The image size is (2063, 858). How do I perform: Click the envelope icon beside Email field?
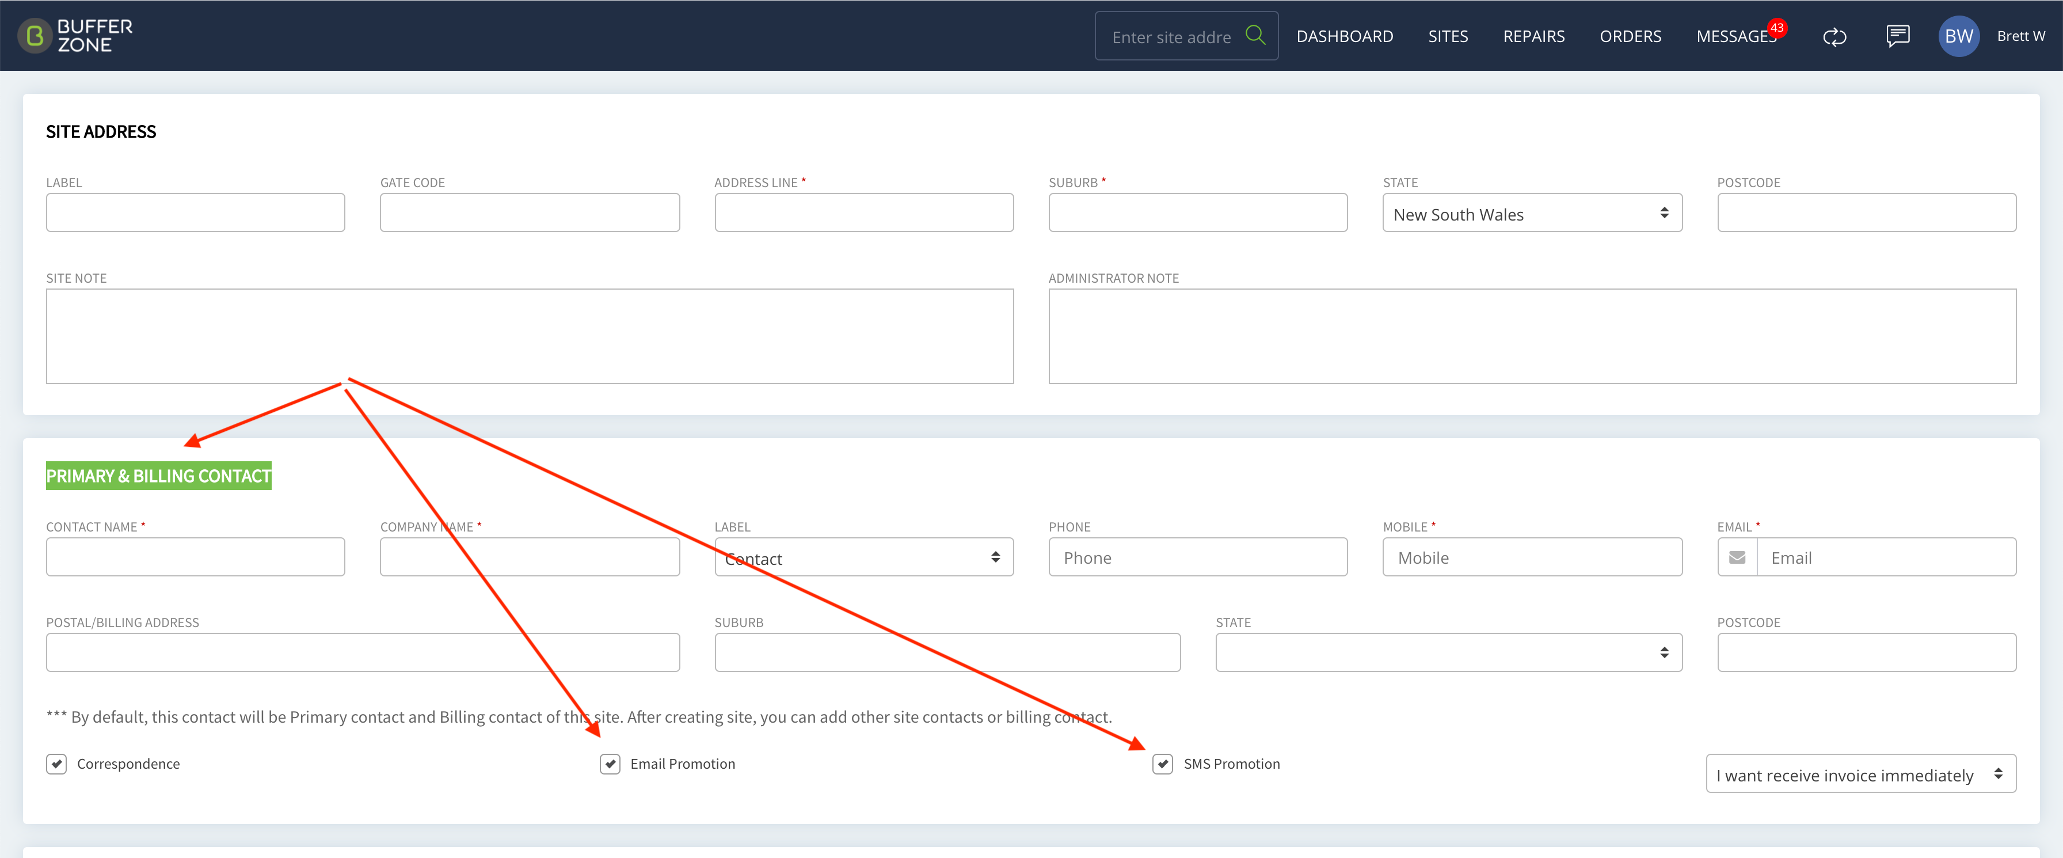(x=1737, y=557)
